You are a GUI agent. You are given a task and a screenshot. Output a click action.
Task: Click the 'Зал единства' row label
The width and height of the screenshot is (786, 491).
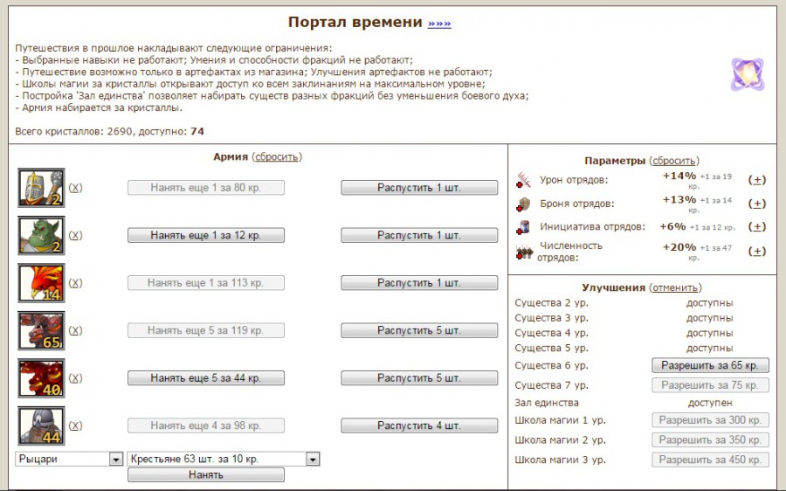547,403
